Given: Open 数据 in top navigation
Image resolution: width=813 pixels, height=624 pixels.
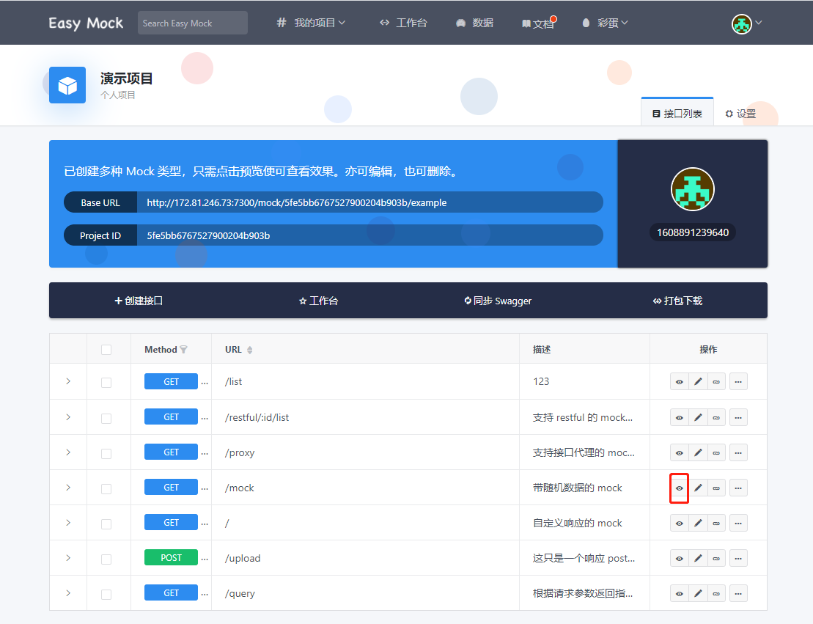Looking at the screenshot, I should 474,23.
